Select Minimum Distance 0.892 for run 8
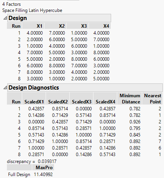Screen dimensions: 164x178 pyautogui.click(x=135, y=155)
